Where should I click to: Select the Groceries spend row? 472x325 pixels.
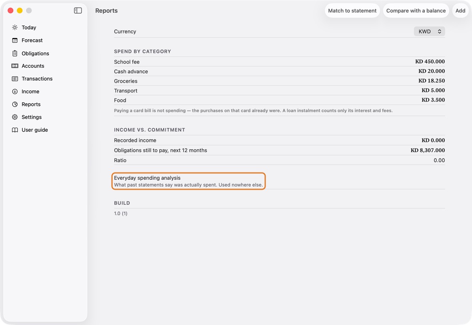[279, 81]
